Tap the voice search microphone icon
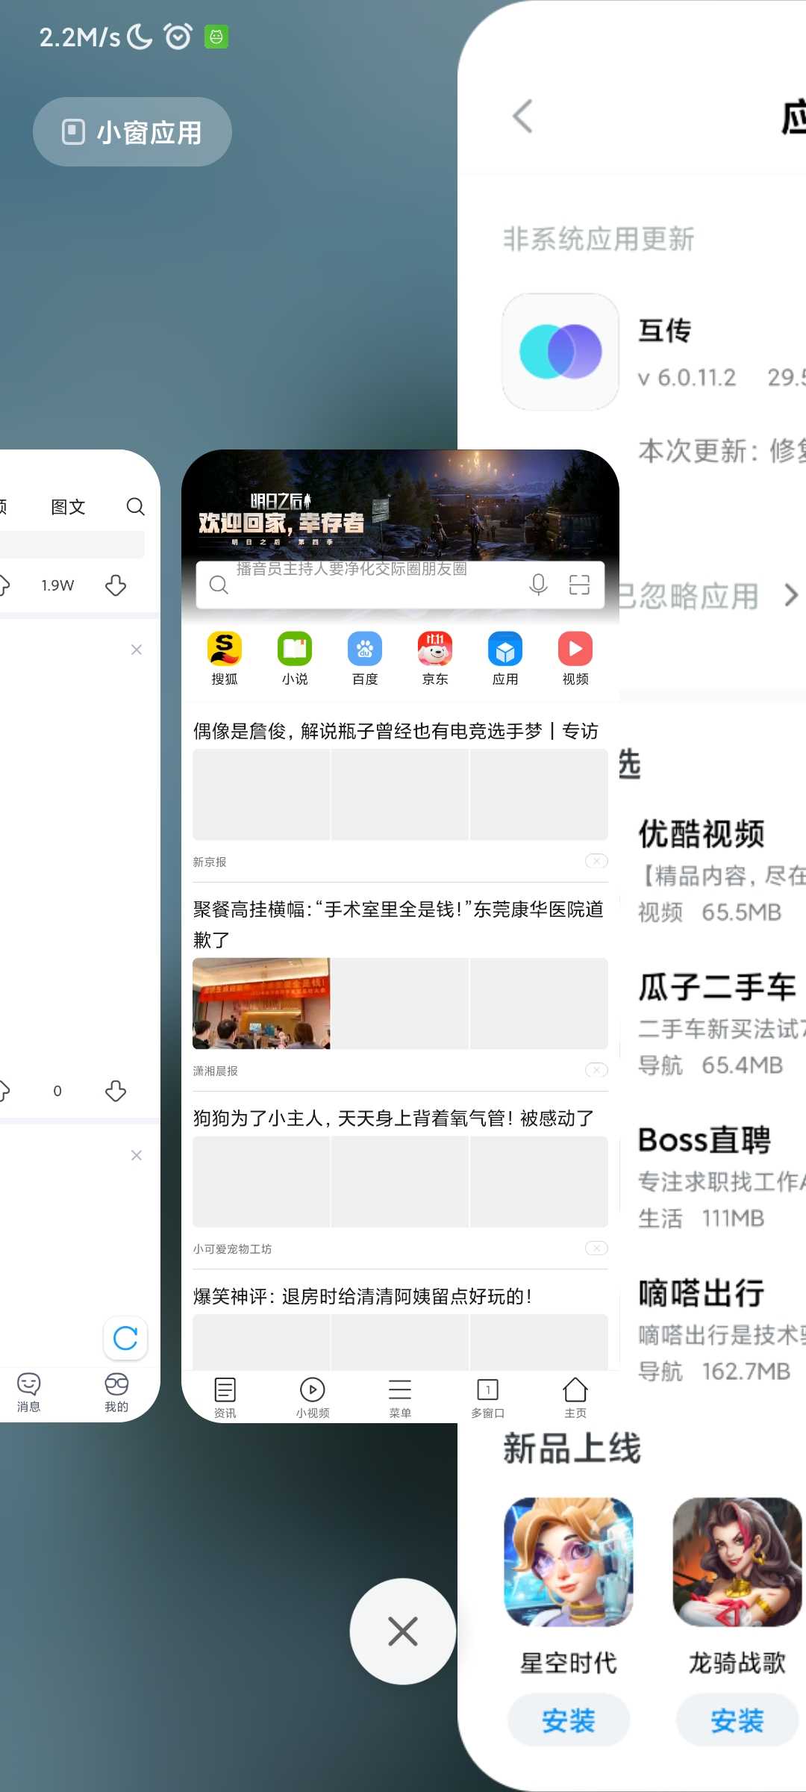The width and height of the screenshot is (806, 1792). tap(538, 585)
